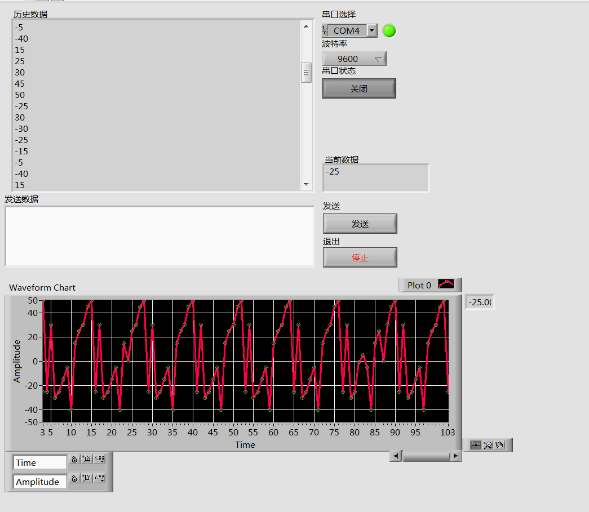Edit the Time axis name field

pos(40,462)
